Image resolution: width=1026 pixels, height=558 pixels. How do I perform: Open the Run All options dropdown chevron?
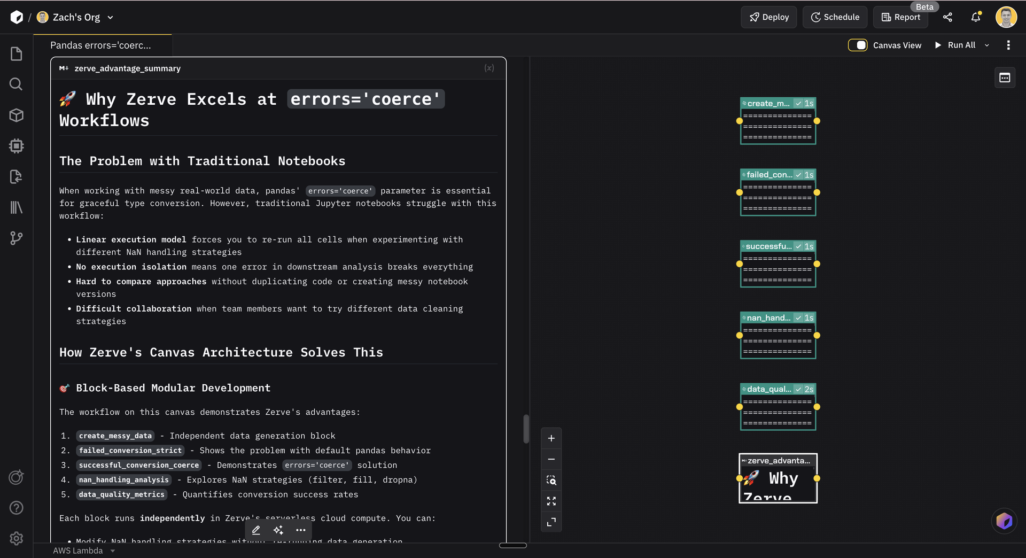(988, 45)
